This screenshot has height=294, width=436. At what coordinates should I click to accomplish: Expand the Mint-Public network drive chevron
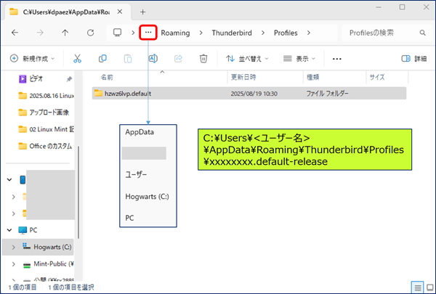tap(13, 264)
